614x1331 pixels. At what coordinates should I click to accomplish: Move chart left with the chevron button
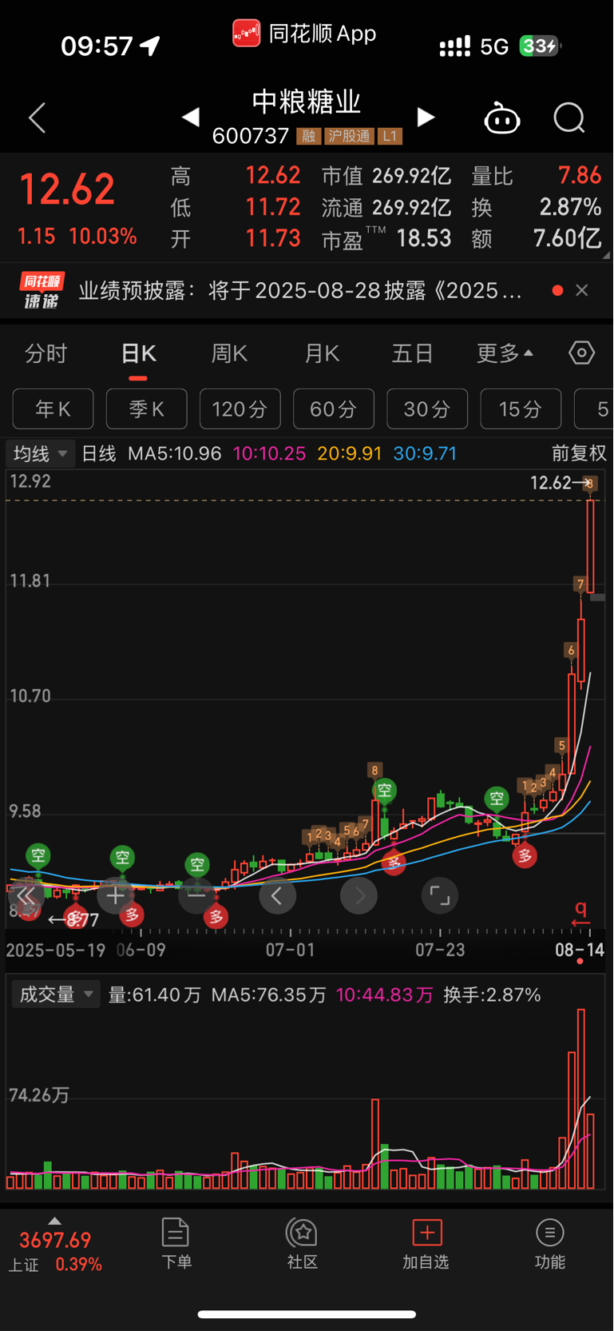point(277,896)
